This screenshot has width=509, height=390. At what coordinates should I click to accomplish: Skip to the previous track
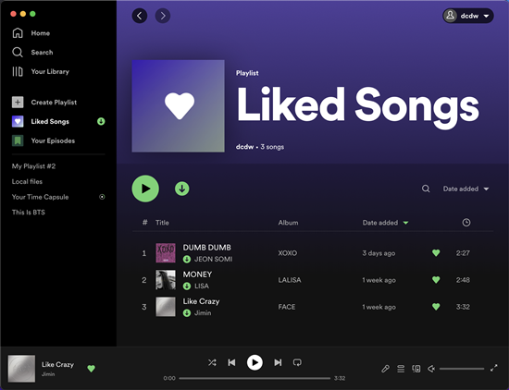(231, 362)
